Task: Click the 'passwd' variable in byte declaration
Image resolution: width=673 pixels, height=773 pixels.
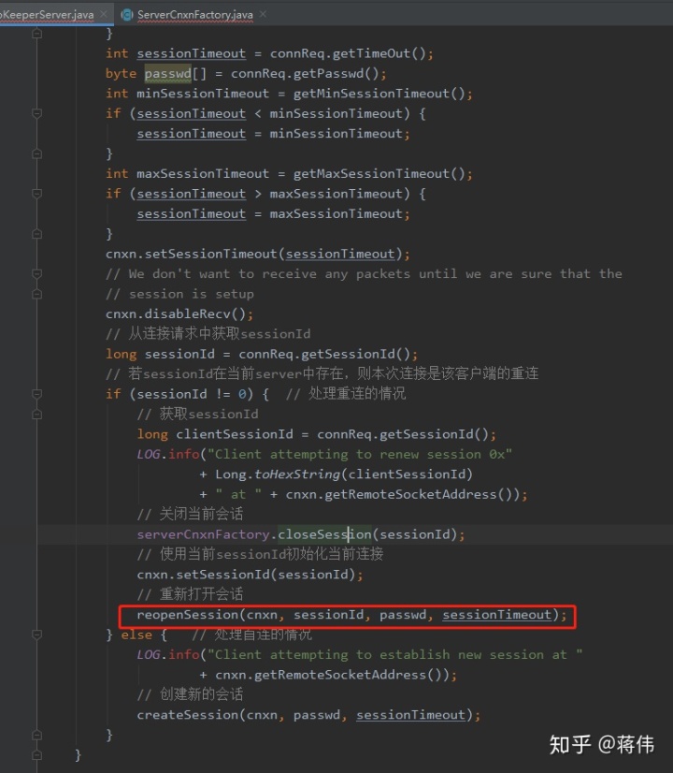Action: (168, 73)
